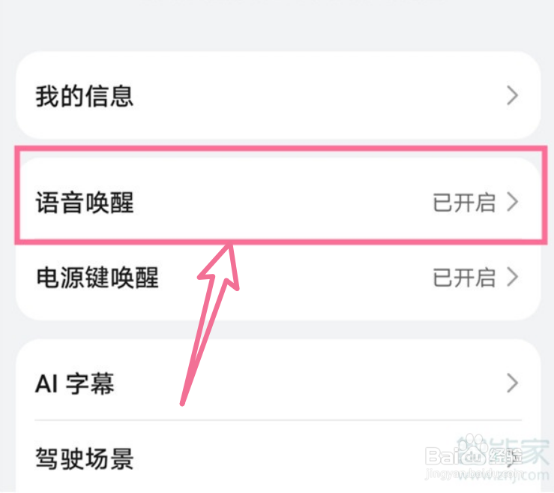Viewport: 554px width, 493px height.
Task: Select the 电源键唤醒 menu label
Action: (x=97, y=278)
